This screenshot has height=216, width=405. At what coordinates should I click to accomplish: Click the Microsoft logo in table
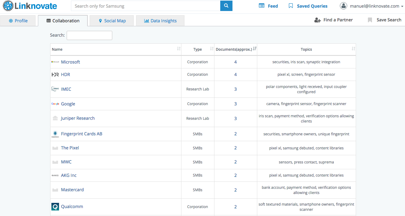click(x=55, y=62)
